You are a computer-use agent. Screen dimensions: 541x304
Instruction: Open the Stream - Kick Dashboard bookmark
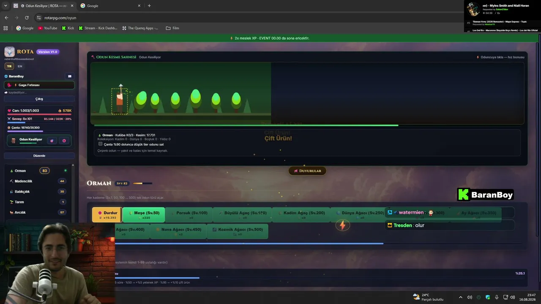[98, 28]
